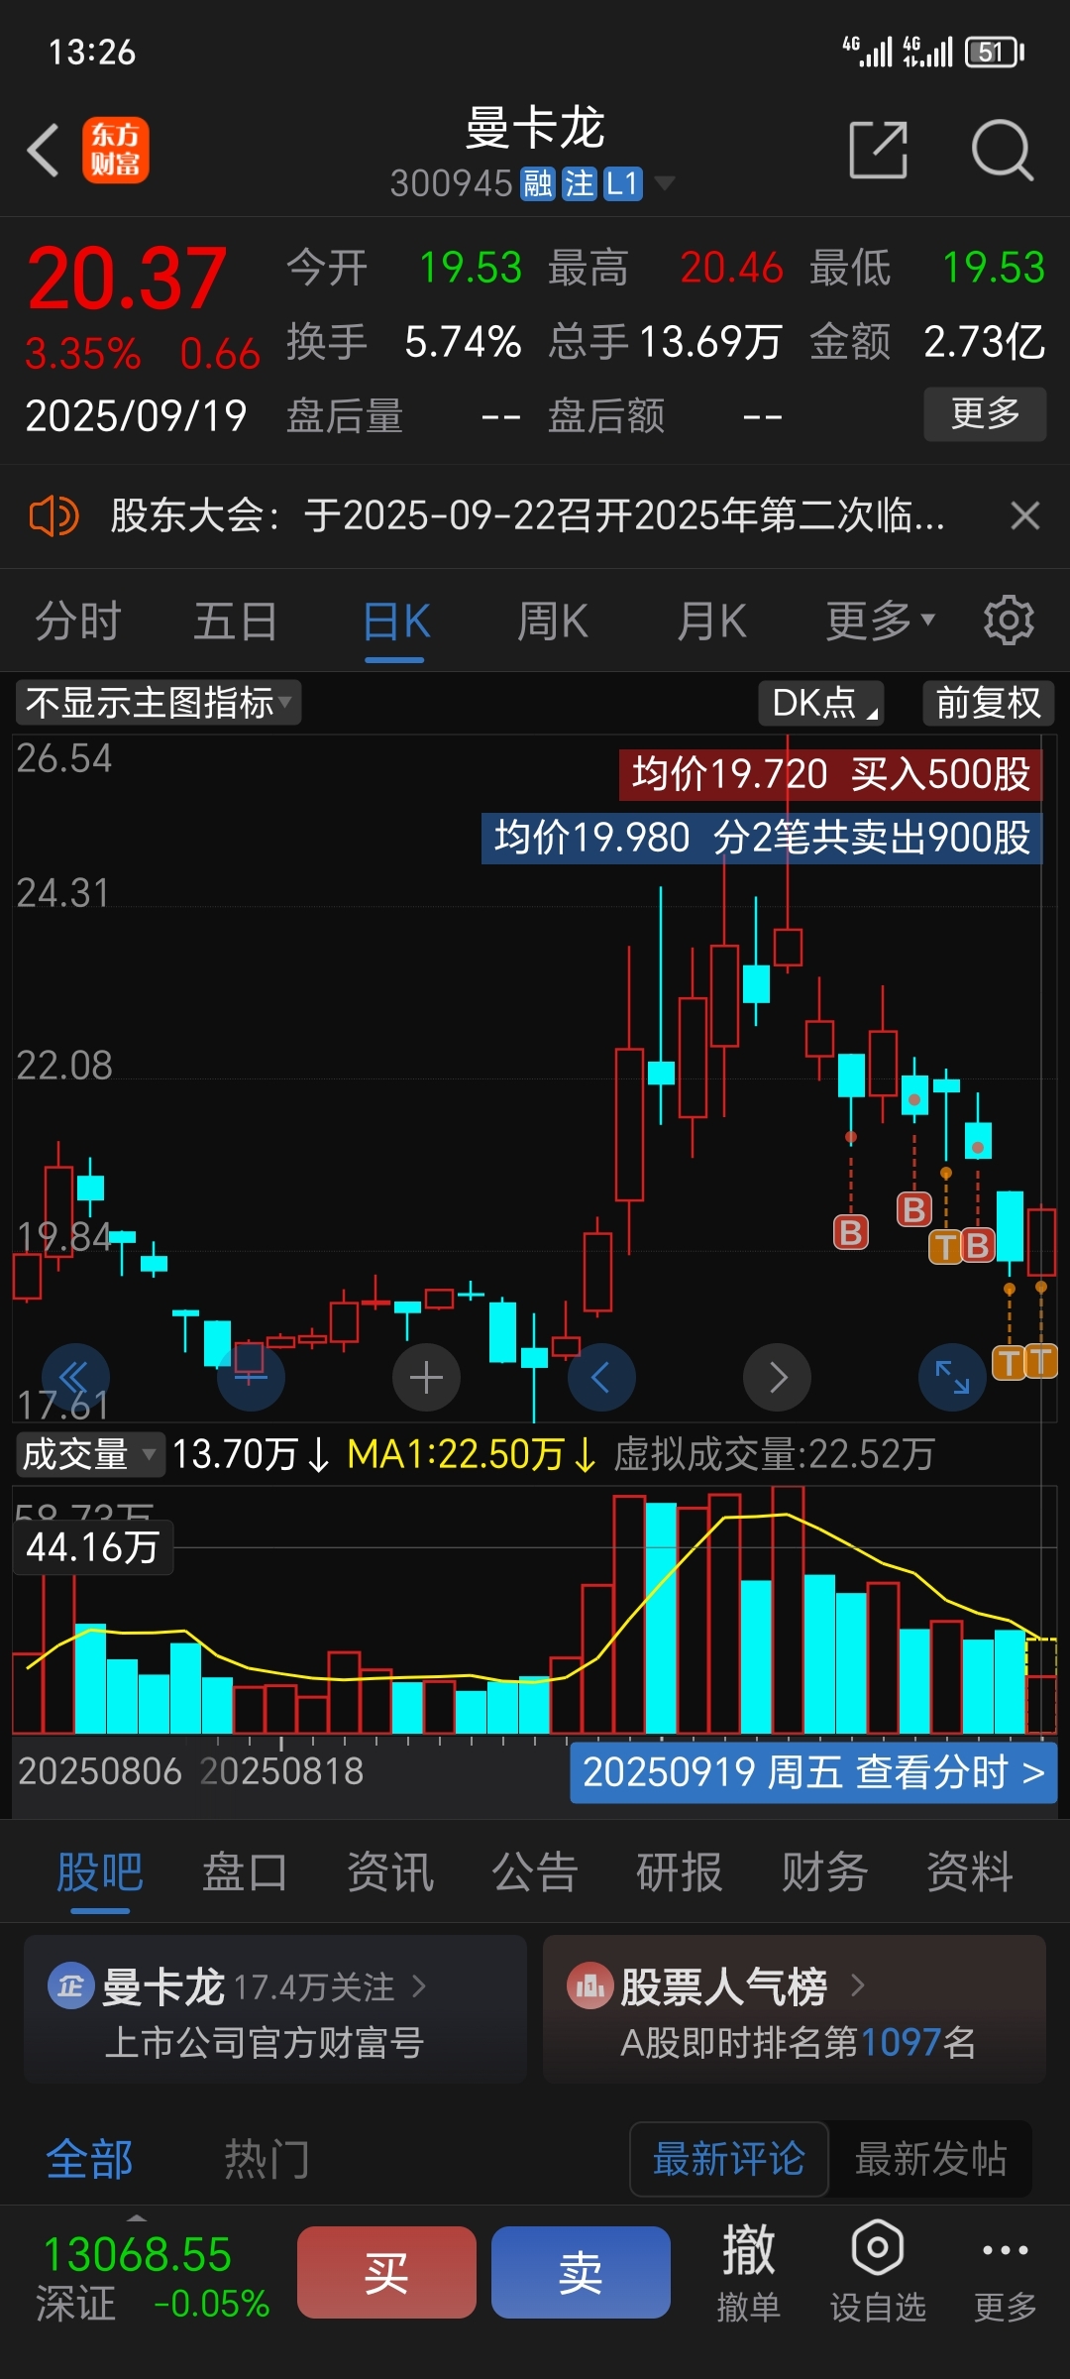Tap the 股东大会 announcement text
1070x2379 pixels.
click(527, 515)
